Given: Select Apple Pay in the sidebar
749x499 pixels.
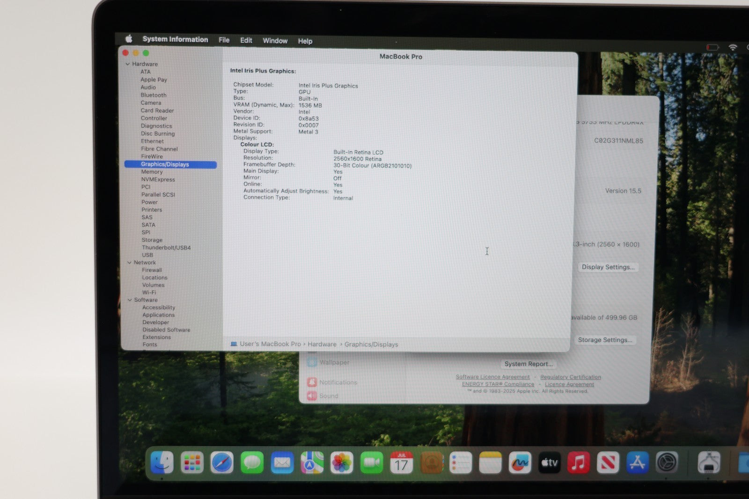Looking at the screenshot, I should pos(154,80).
